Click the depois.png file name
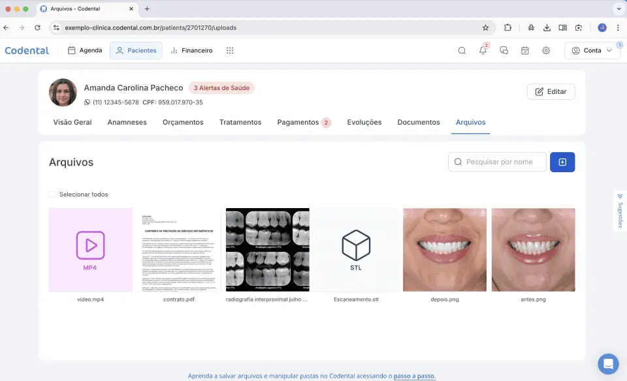The image size is (627, 381). click(445, 299)
